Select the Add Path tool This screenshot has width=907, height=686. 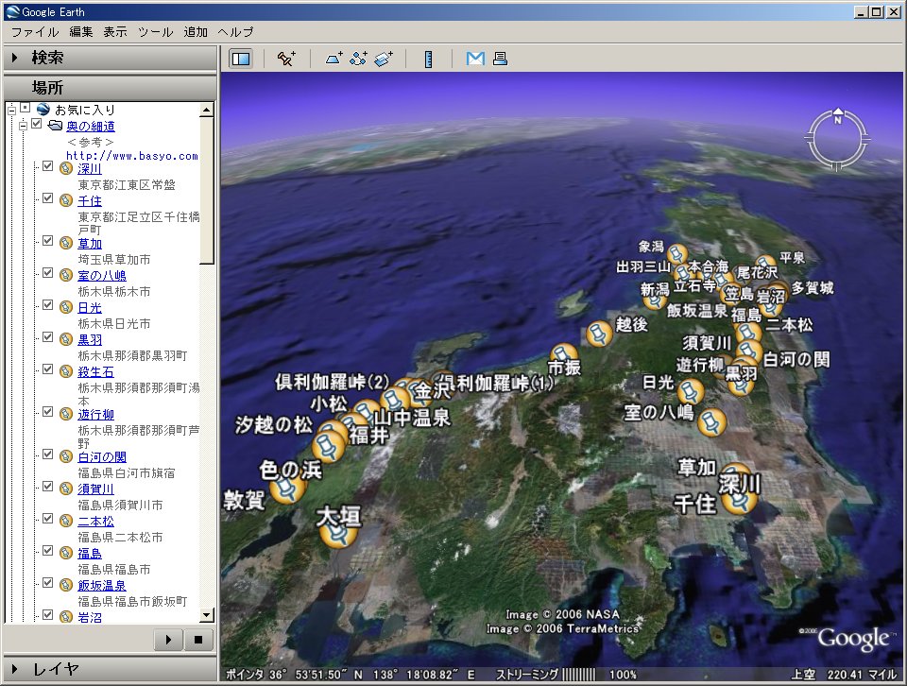(x=358, y=59)
